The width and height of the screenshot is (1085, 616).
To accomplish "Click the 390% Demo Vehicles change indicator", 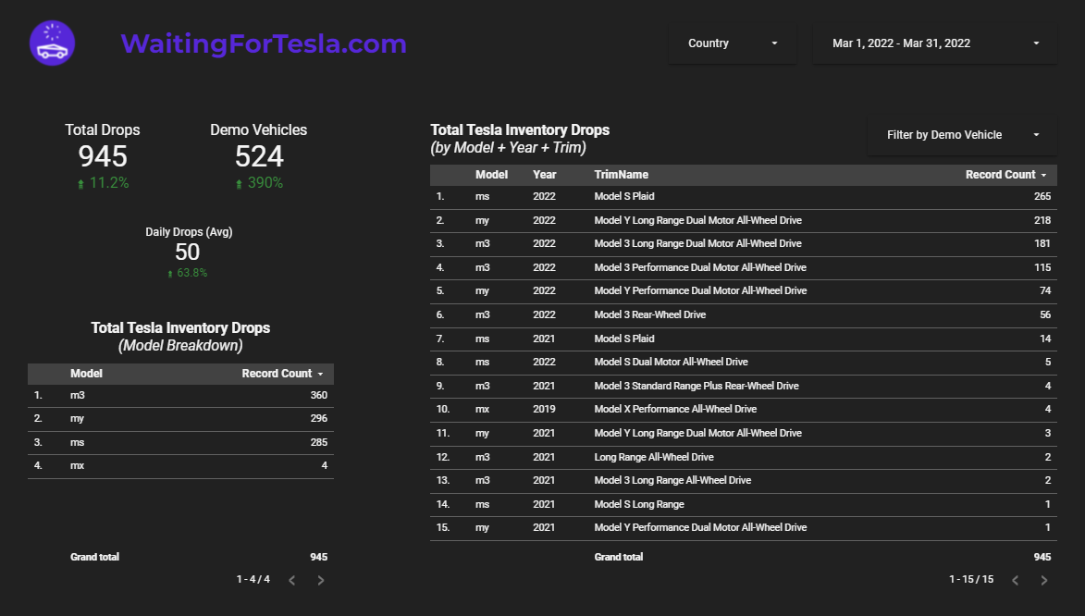I will [x=260, y=183].
